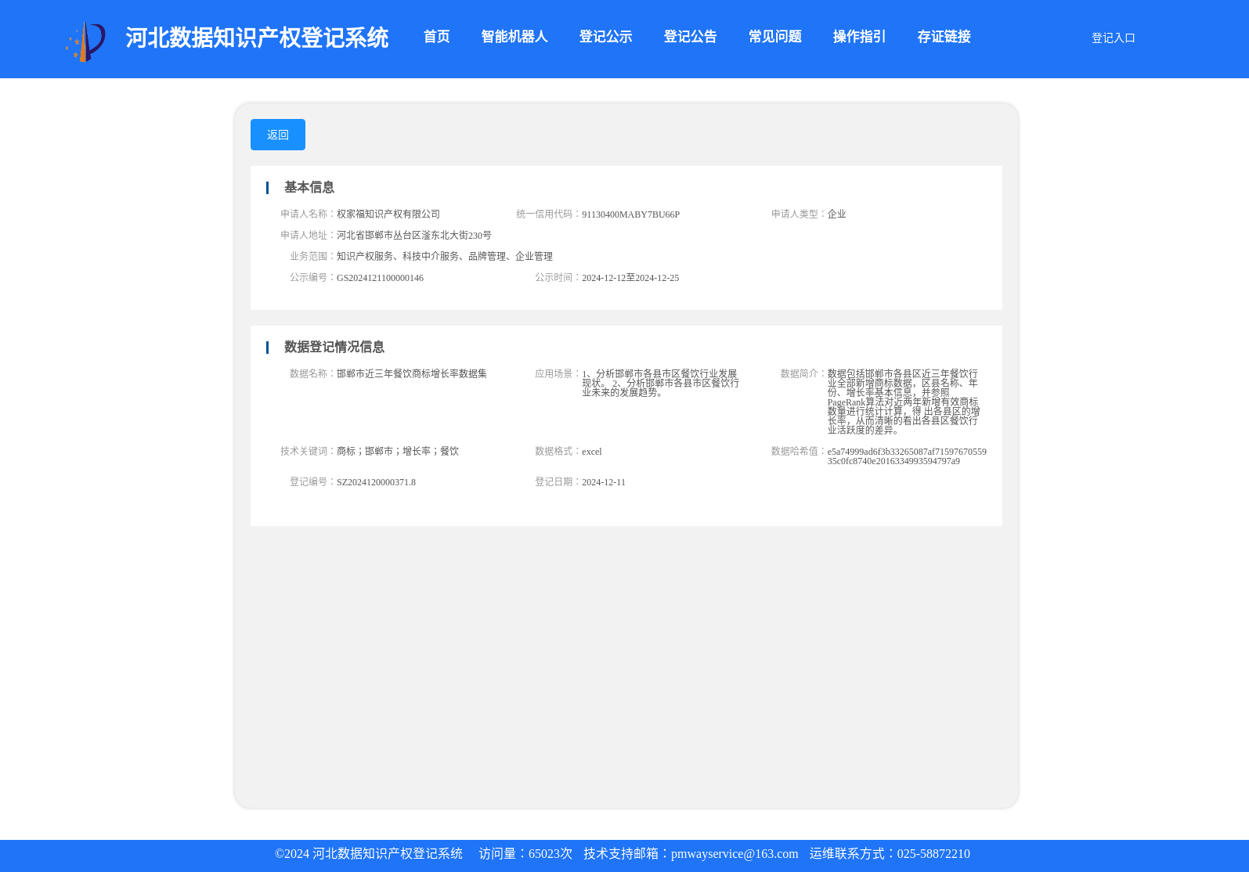
Task: Open the 存证链接 menu item
Action: click(944, 37)
